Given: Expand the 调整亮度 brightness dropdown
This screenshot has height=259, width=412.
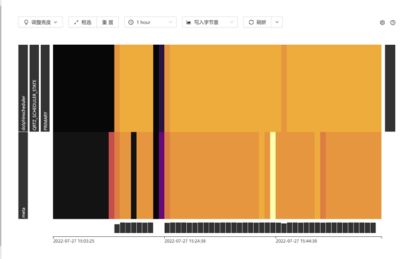Looking at the screenshot, I should pos(41,22).
